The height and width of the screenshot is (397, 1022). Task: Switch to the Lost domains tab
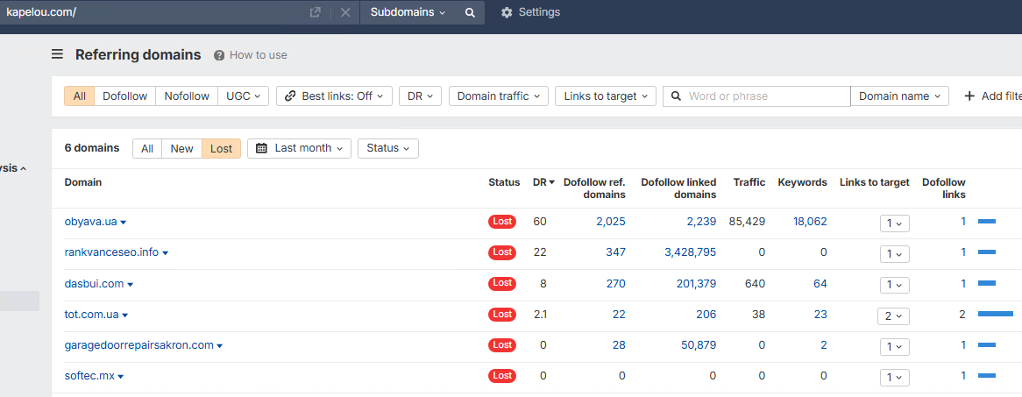coord(222,148)
